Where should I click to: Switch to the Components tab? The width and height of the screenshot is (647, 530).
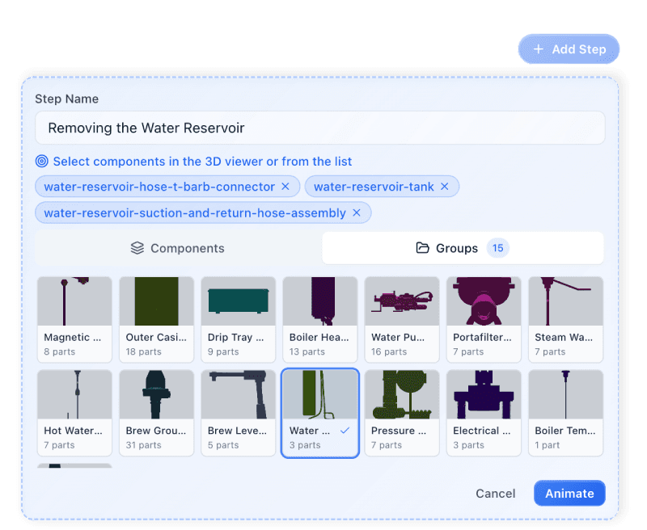(x=178, y=248)
